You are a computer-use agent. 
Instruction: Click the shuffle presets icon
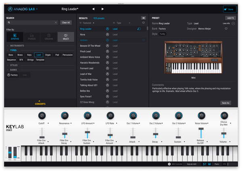pos(144,18)
